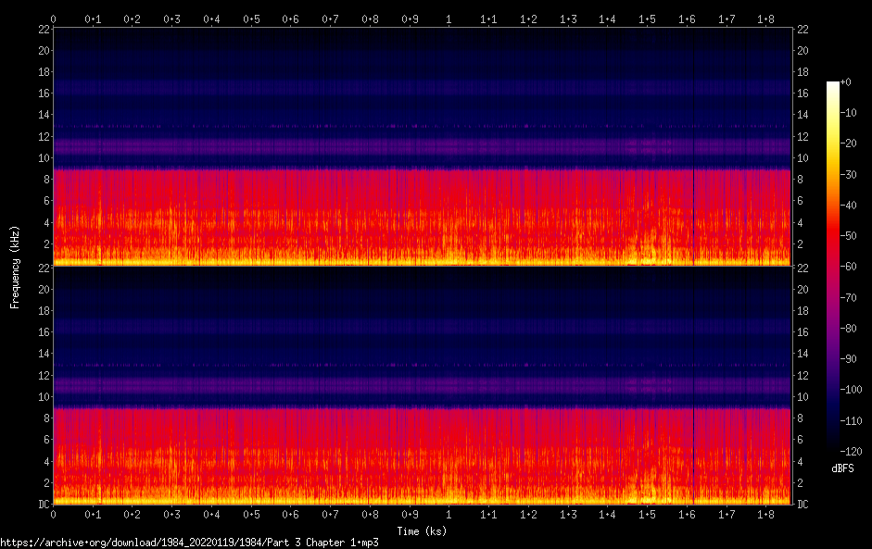This screenshot has height=549, width=872.
Task: Open the archive.org URL at the bottom
Action: point(189,543)
